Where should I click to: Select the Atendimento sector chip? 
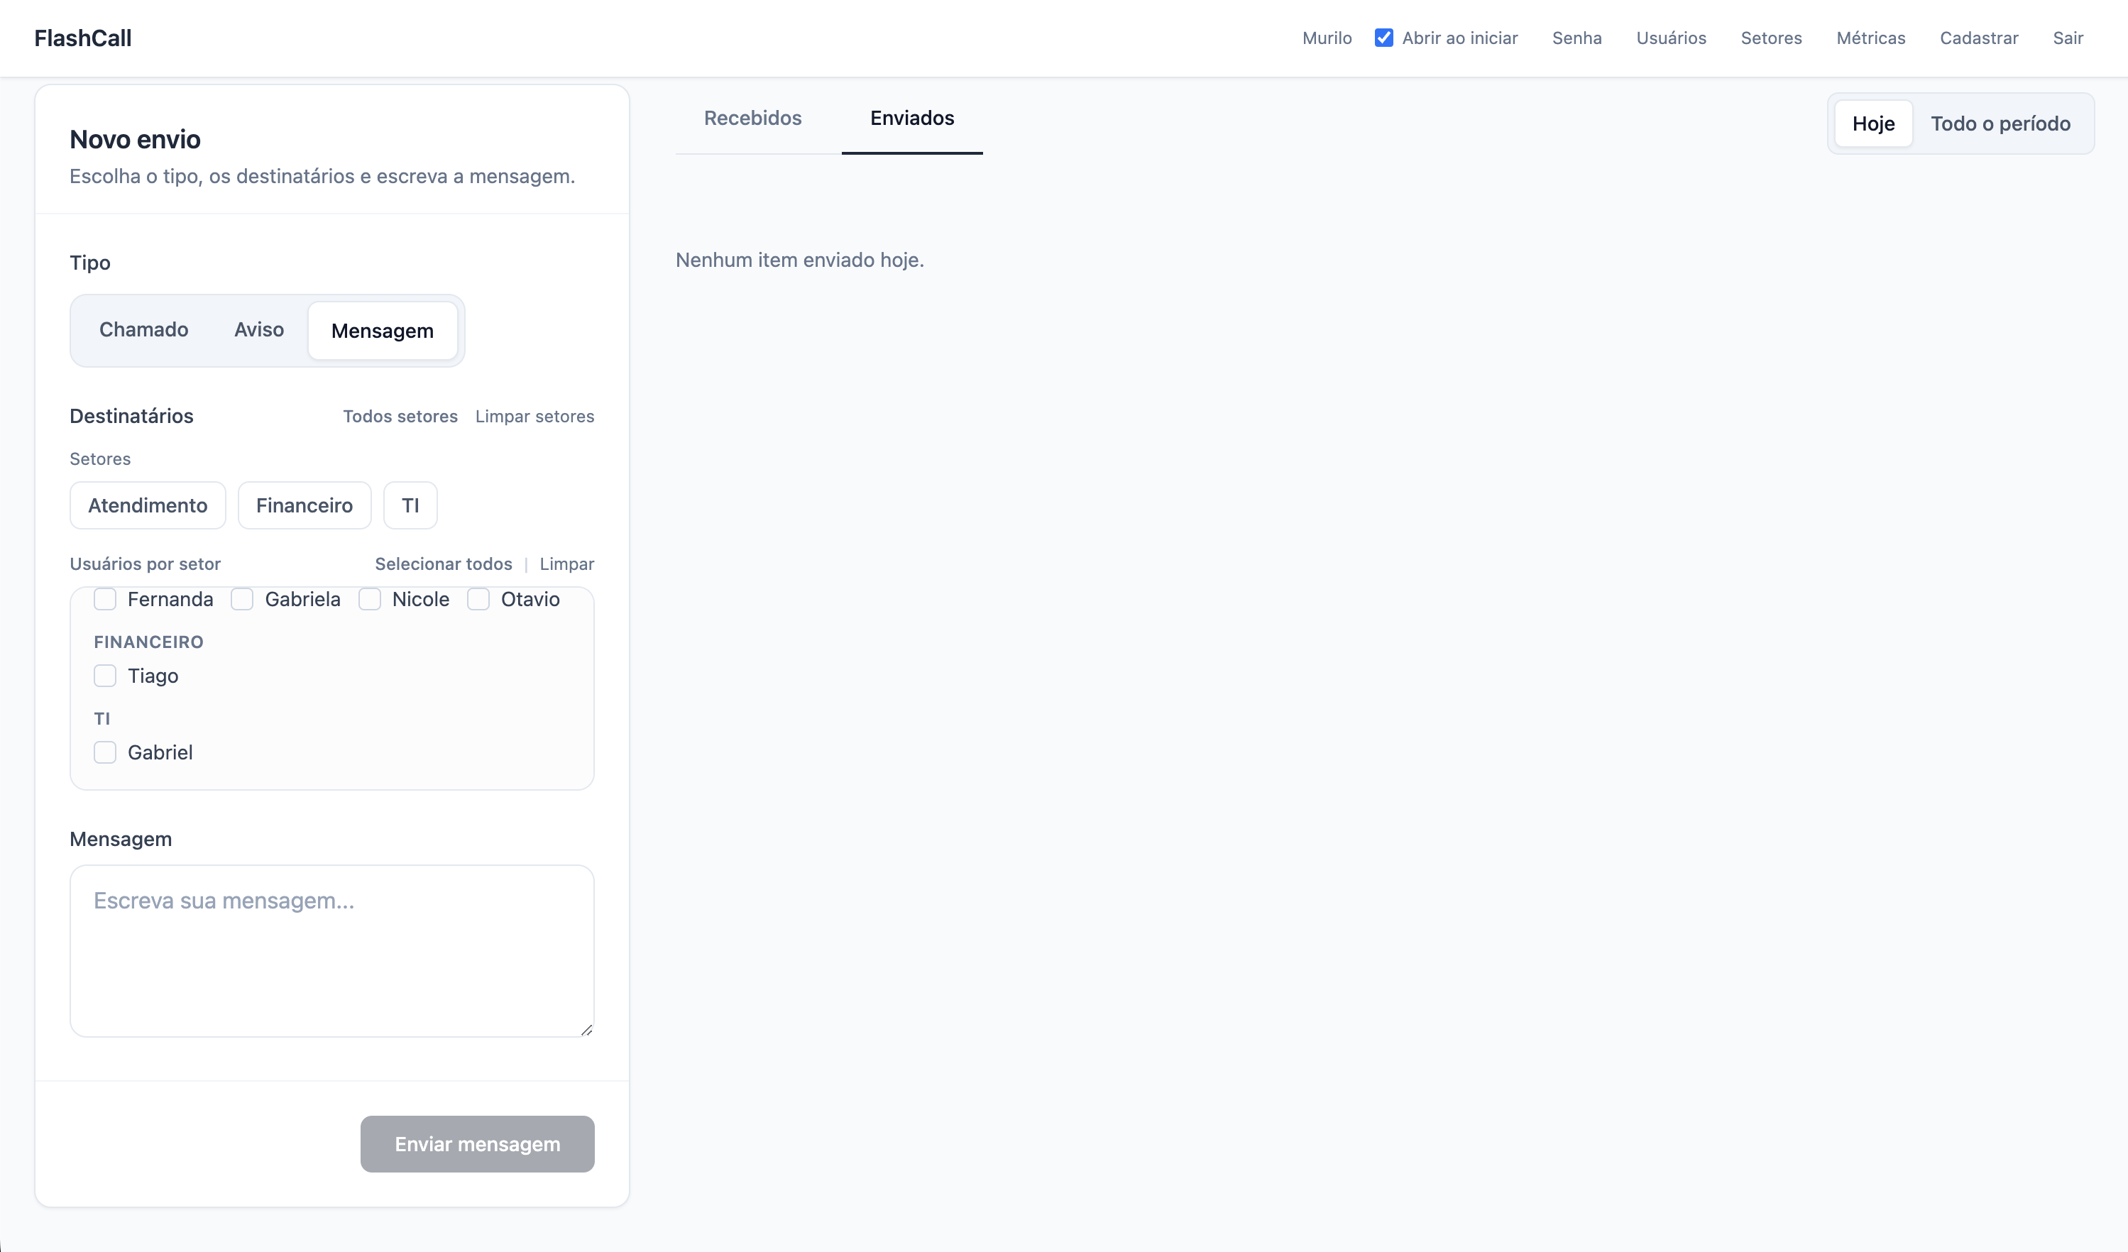tap(148, 505)
